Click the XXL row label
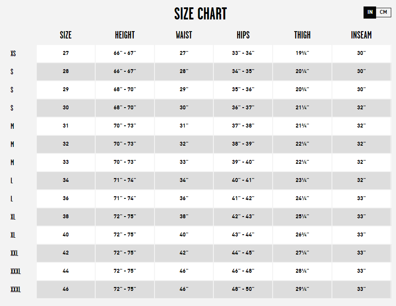396x306 pixels. click(x=14, y=253)
